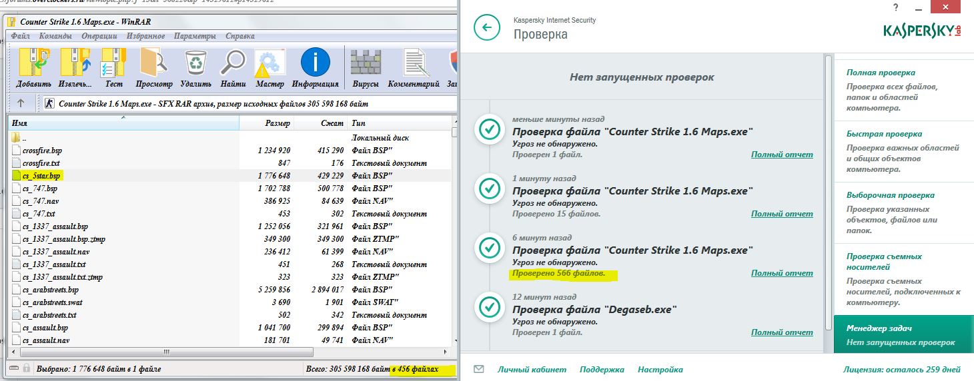Click the Тест (Test) toolbar icon
Viewport: 974px width, 381px height.
pyautogui.click(x=114, y=63)
